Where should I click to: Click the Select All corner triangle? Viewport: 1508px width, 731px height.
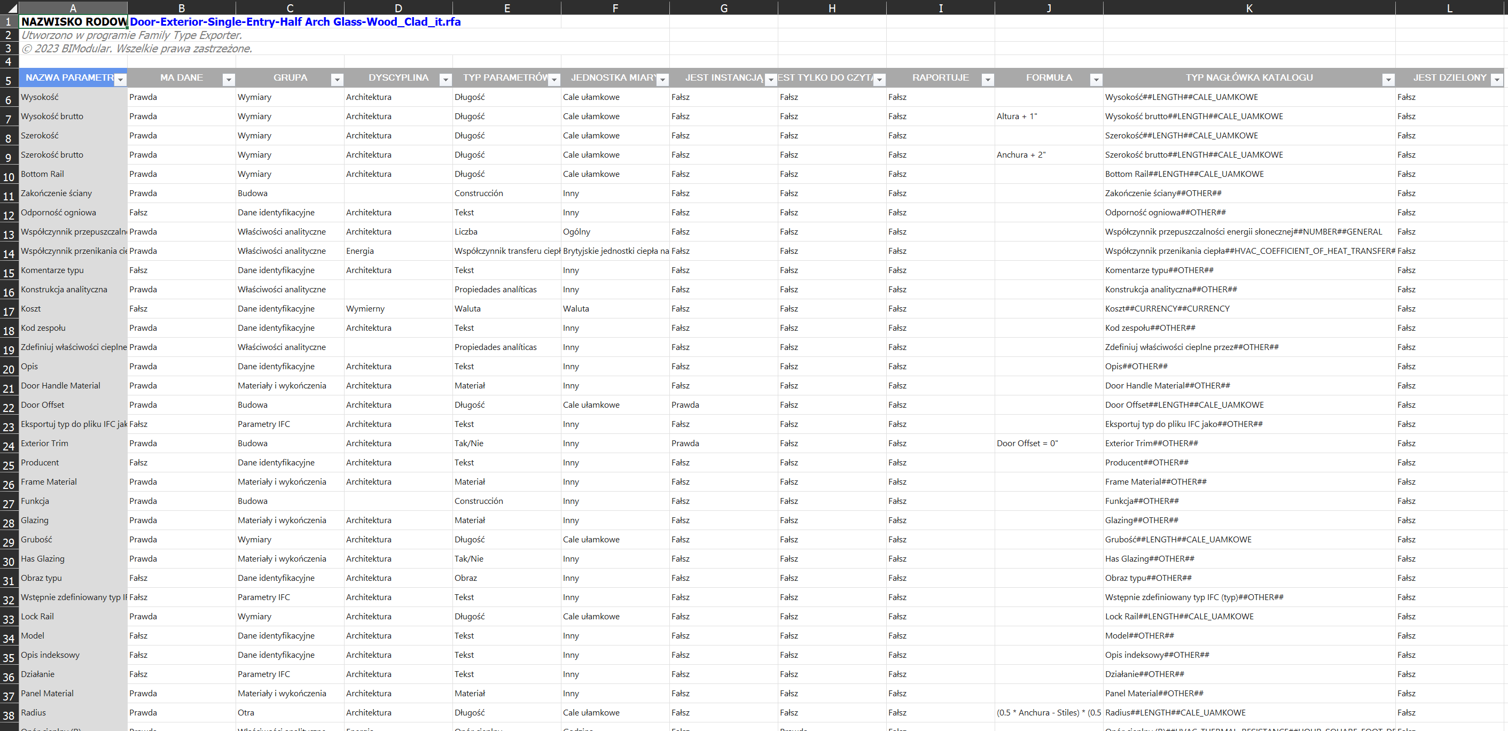tap(12, 8)
